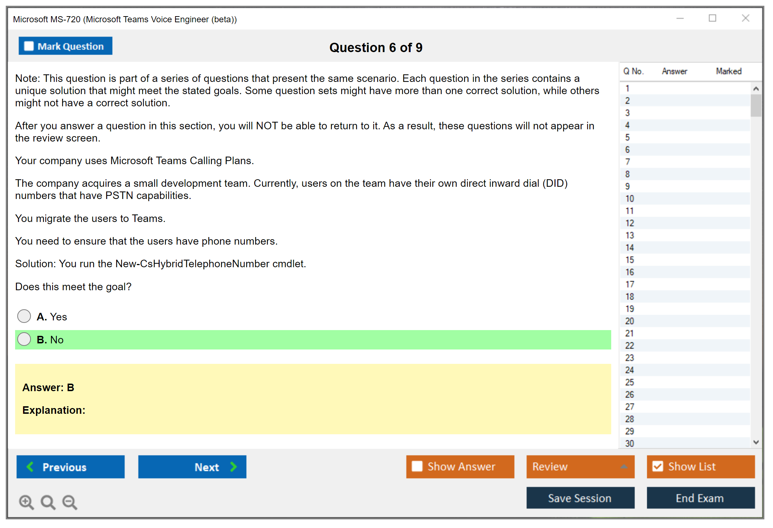Toggle the Show Answer checkbox
773x528 pixels.
pyautogui.click(x=417, y=466)
